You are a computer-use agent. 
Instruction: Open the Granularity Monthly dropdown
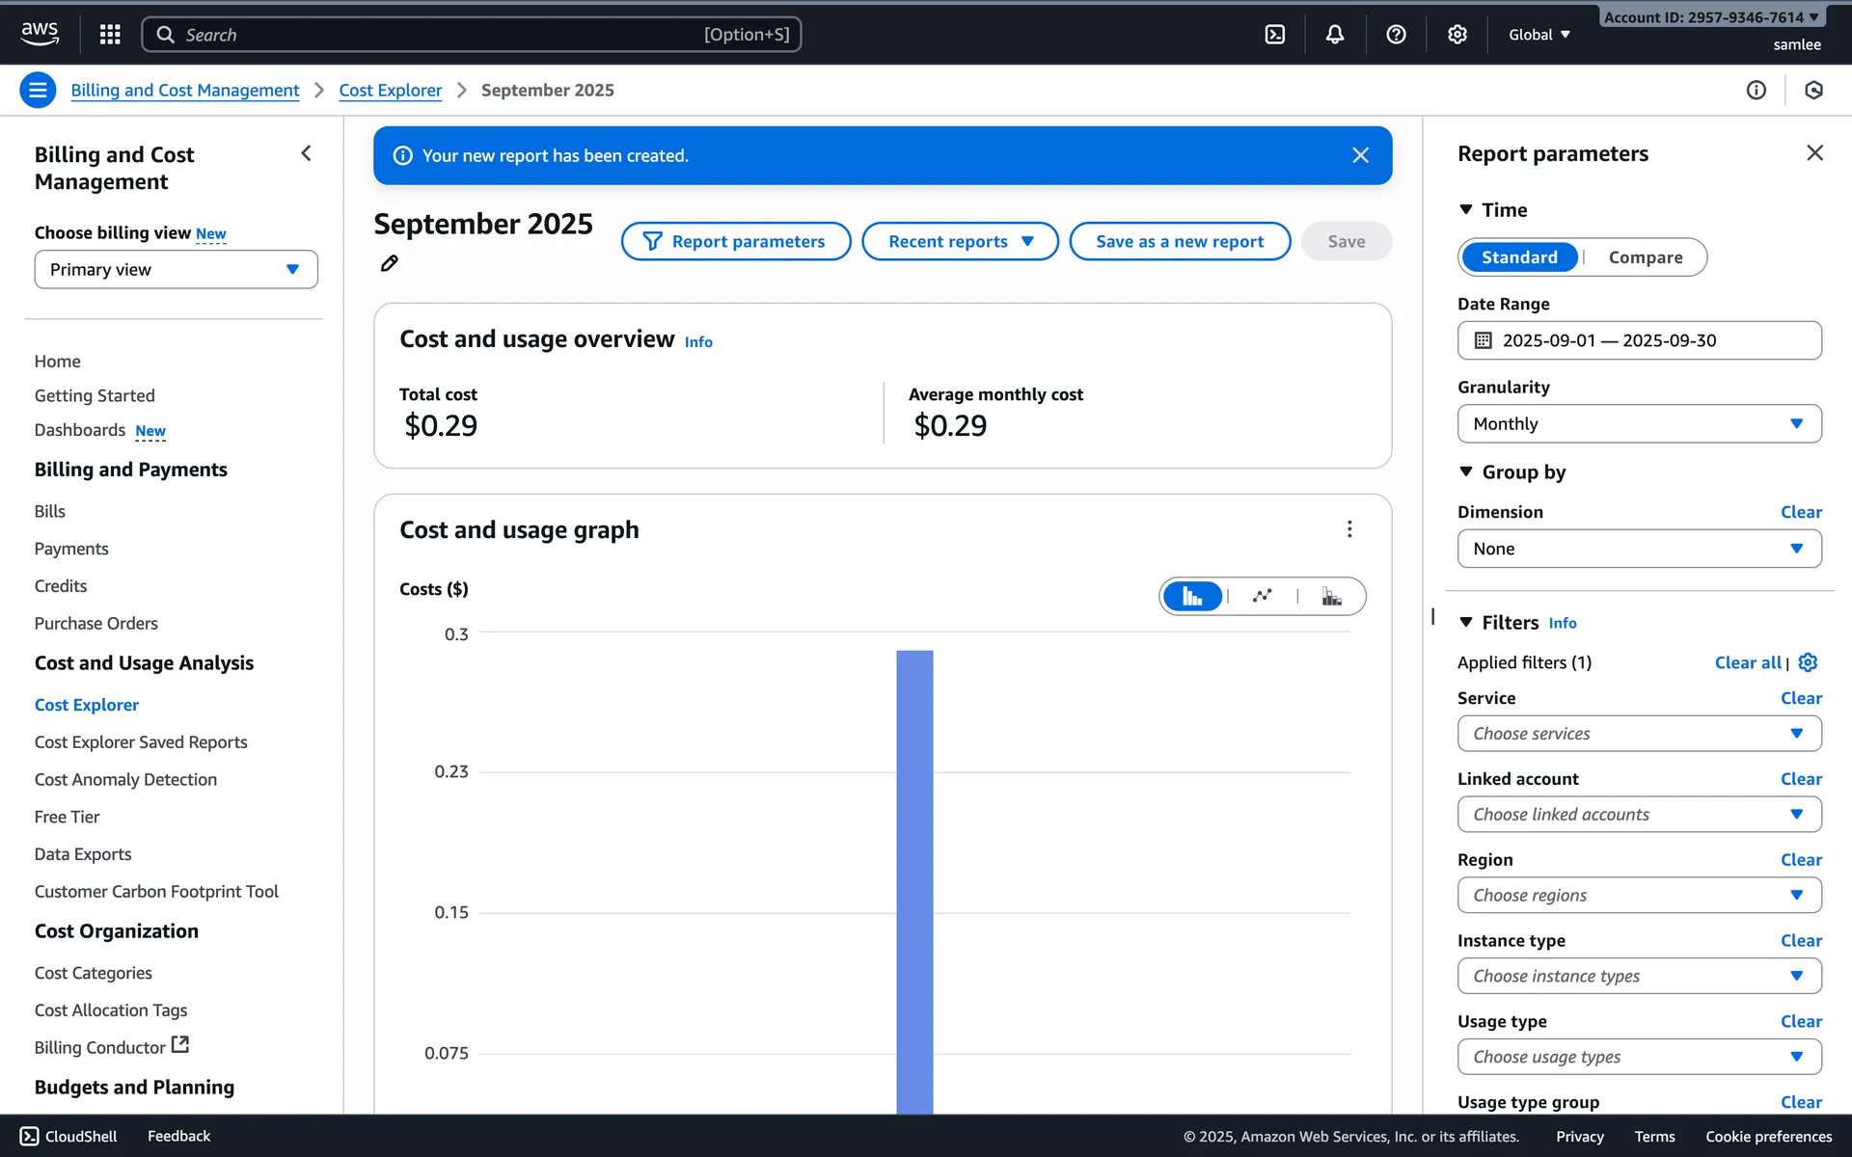[1639, 424]
